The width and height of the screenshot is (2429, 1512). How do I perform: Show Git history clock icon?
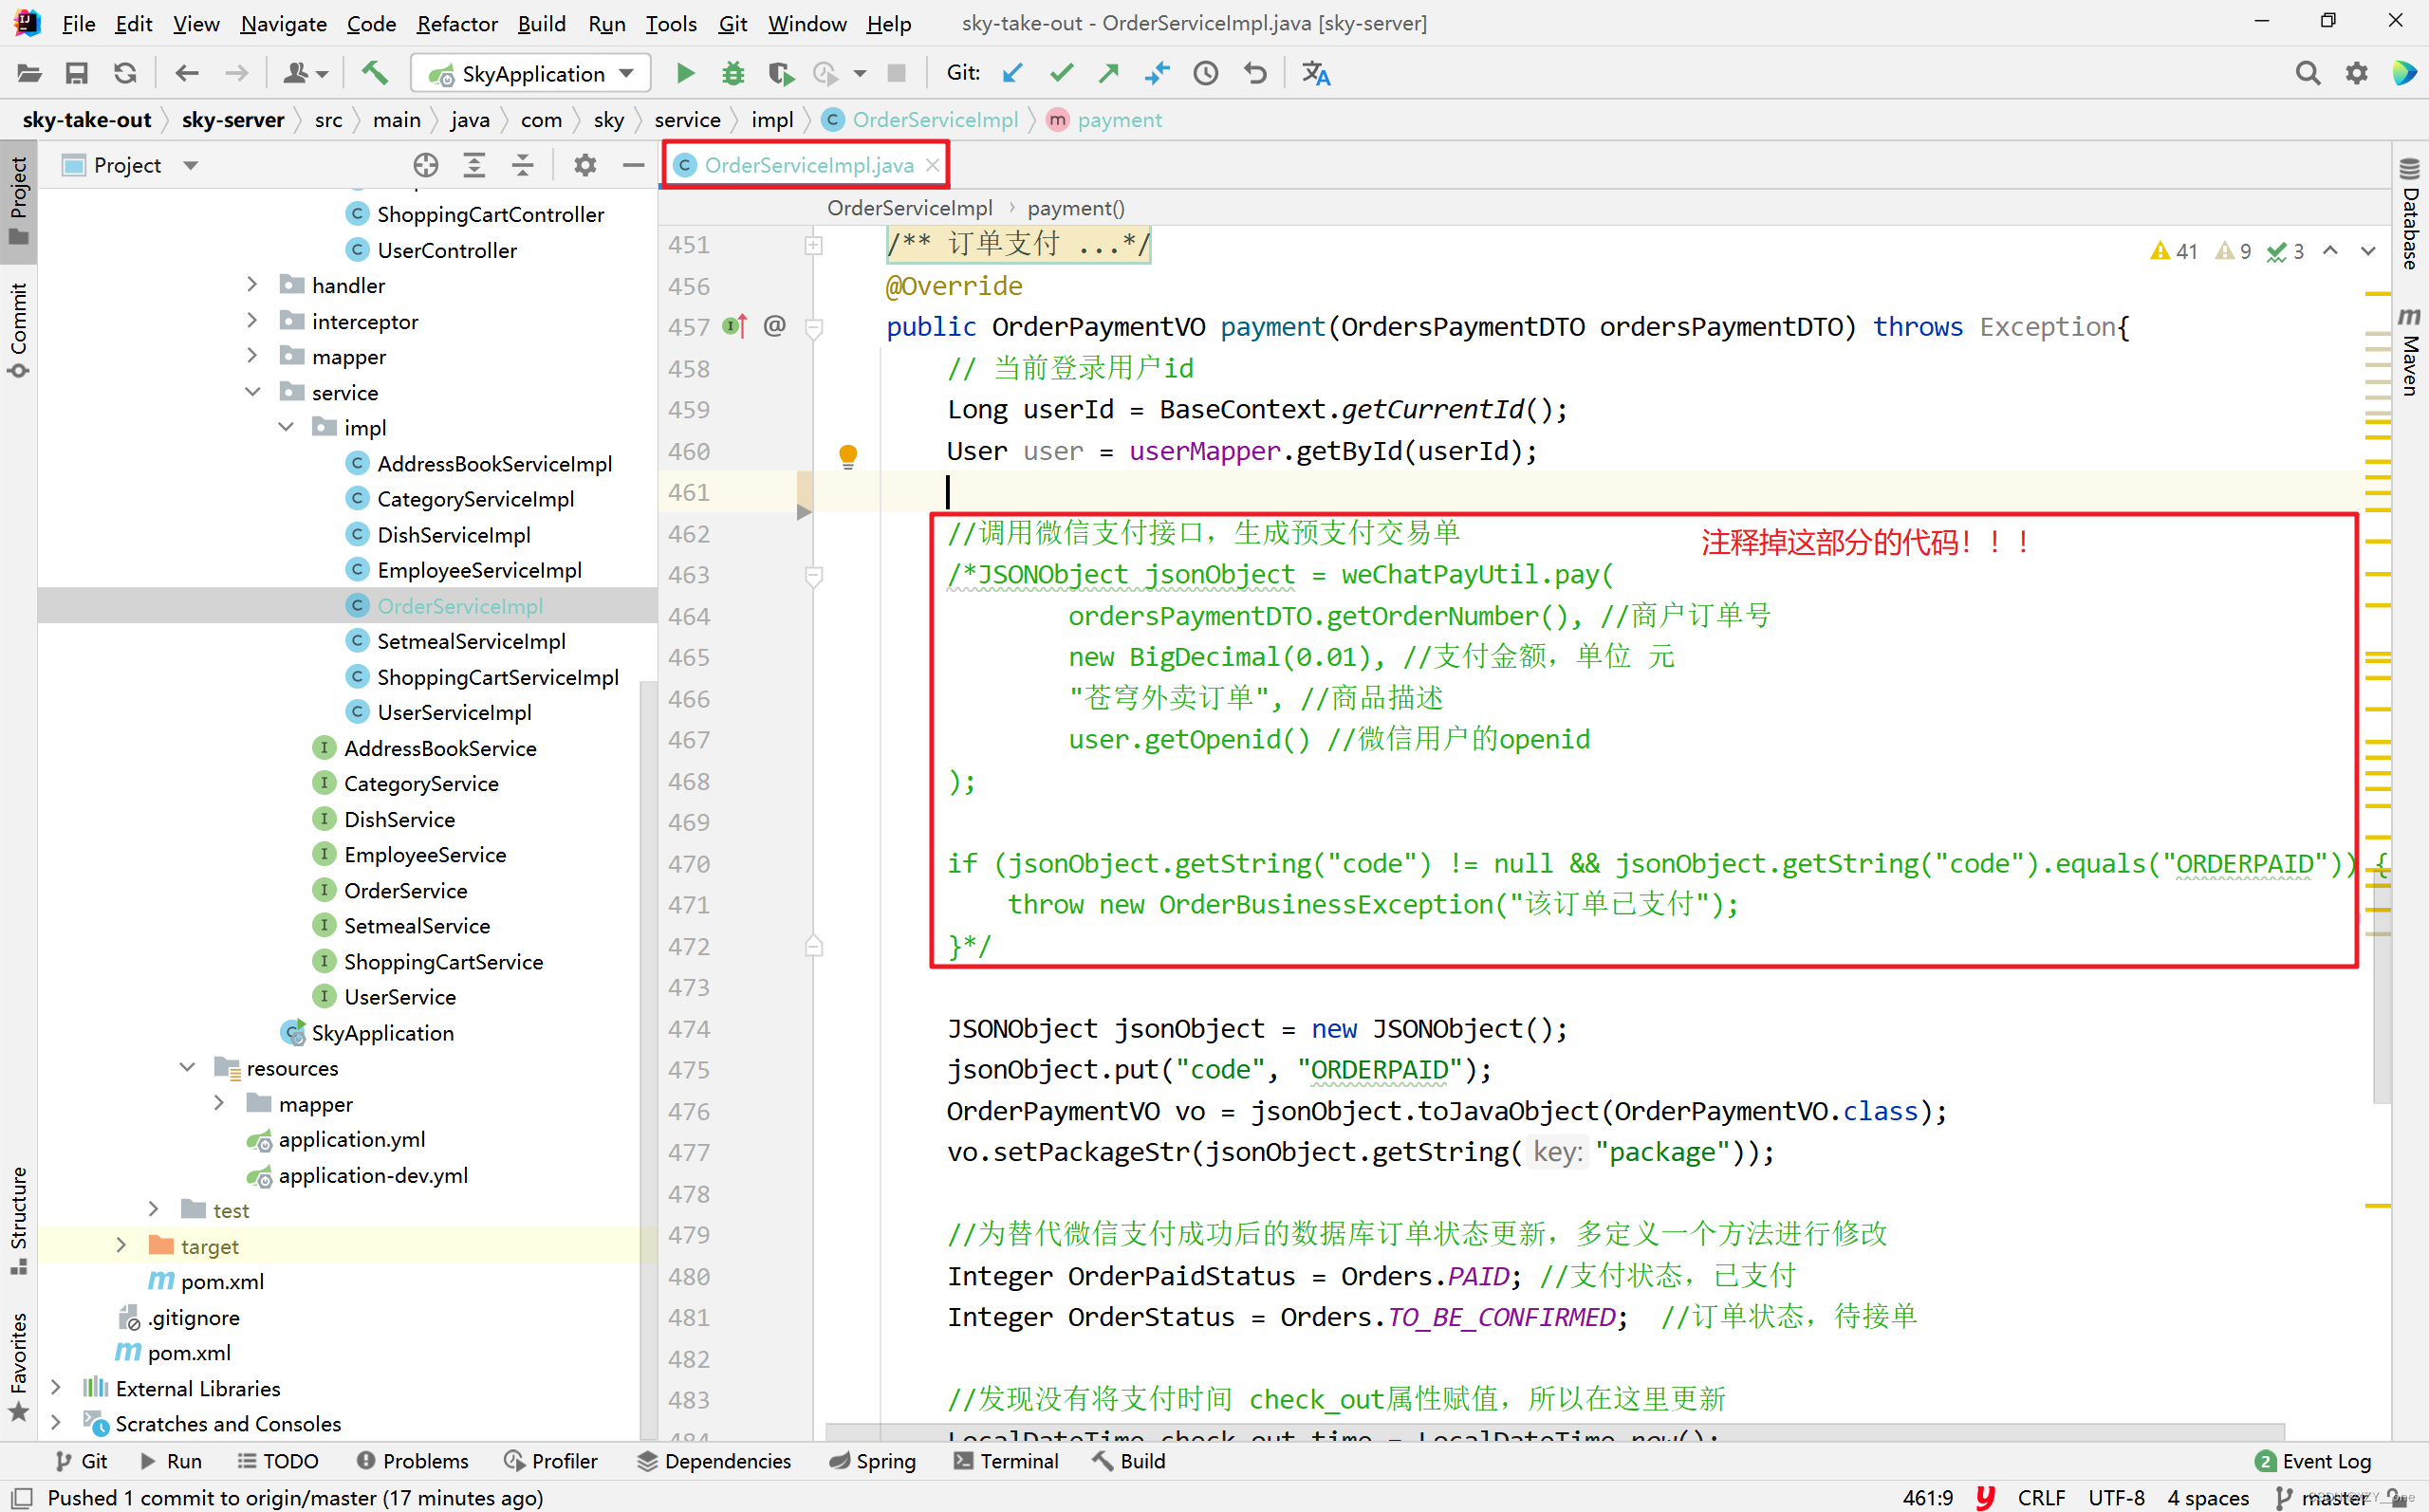pos(1205,73)
